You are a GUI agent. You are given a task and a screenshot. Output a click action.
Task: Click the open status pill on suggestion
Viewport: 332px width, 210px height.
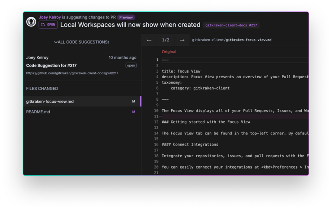[131, 65]
